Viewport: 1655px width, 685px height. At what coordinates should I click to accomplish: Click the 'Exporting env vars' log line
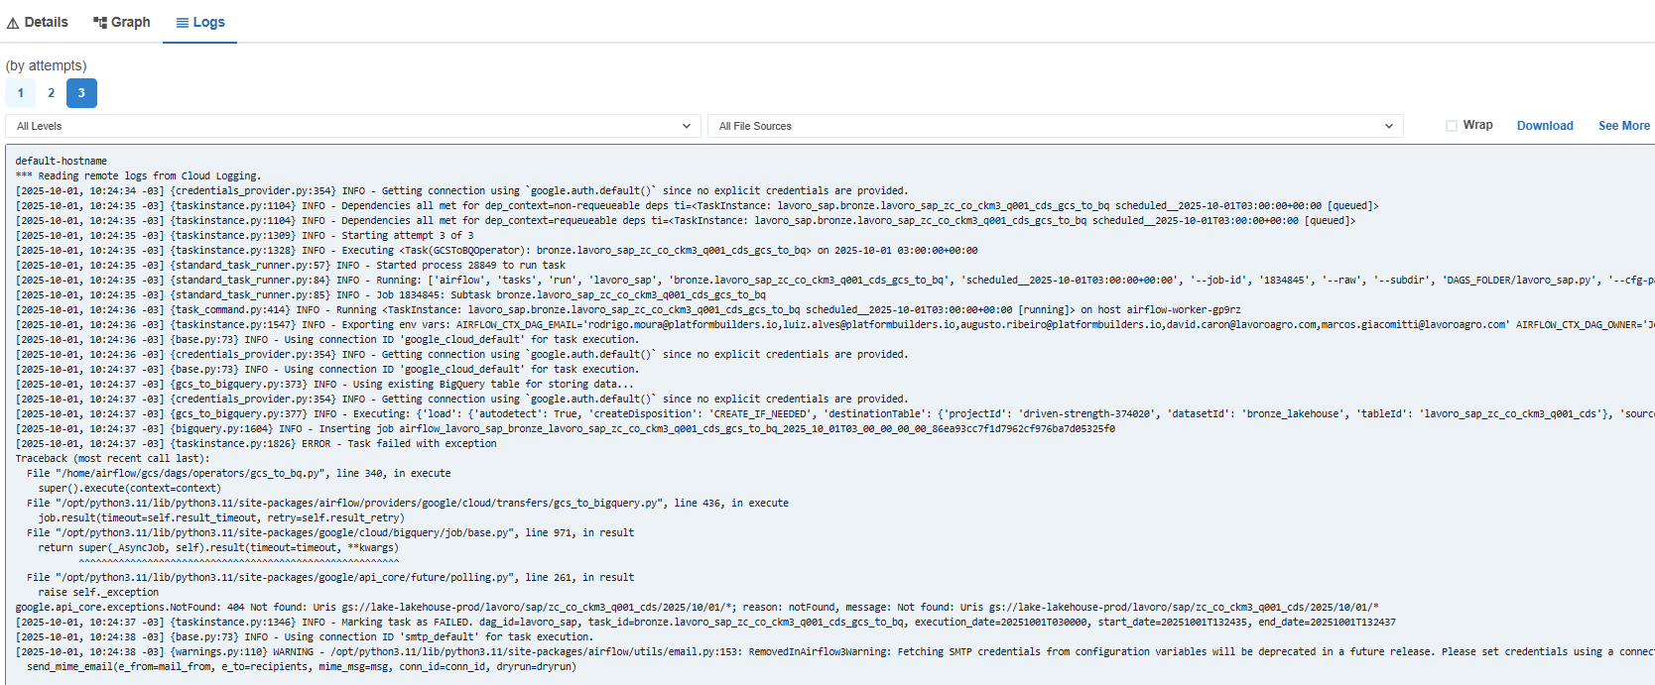click(x=834, y=324)
